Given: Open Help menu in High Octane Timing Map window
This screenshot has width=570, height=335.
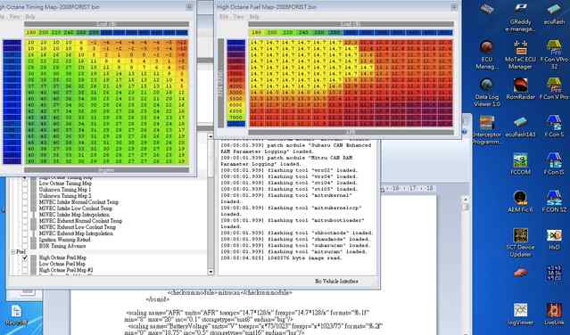Looking at the screenshot, I should tap(30, 17).
